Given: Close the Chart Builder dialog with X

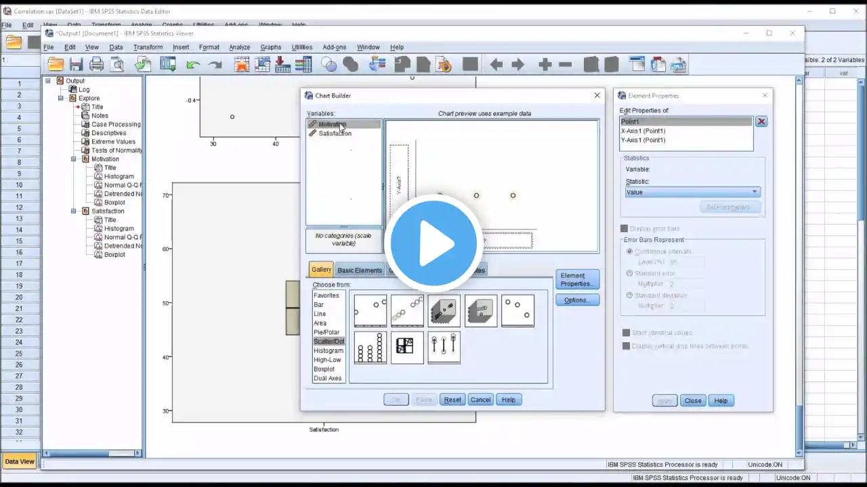Looking at the screenshot, I should (597, 95).
